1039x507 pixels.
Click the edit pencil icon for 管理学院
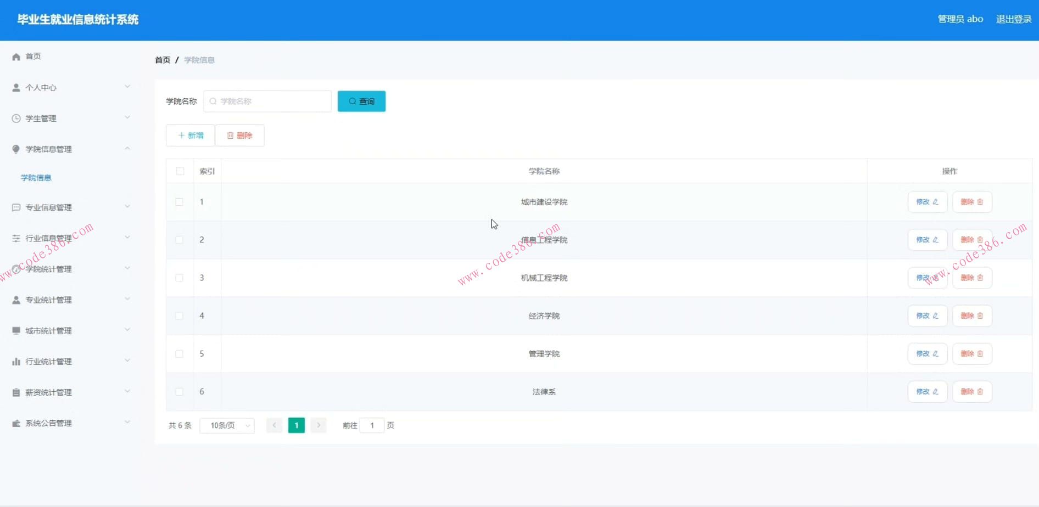[936, 353]
